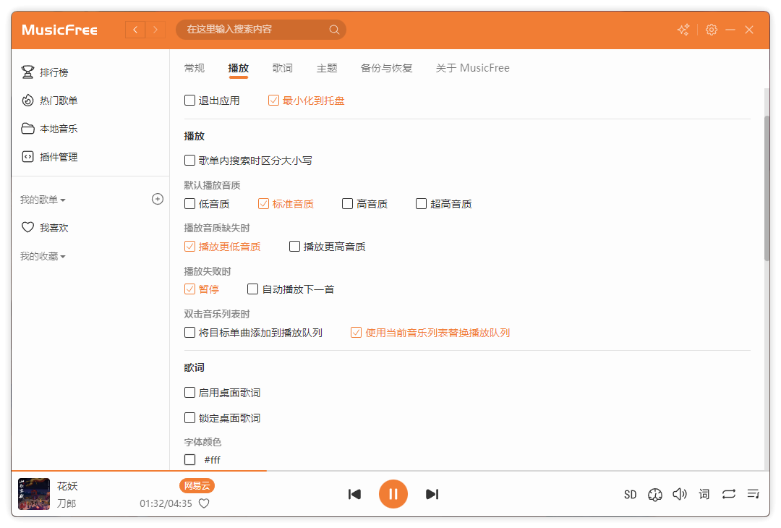Go to 本地音乐 local music
The width and height of the screenshot is (781, 528).
[49, 129]
